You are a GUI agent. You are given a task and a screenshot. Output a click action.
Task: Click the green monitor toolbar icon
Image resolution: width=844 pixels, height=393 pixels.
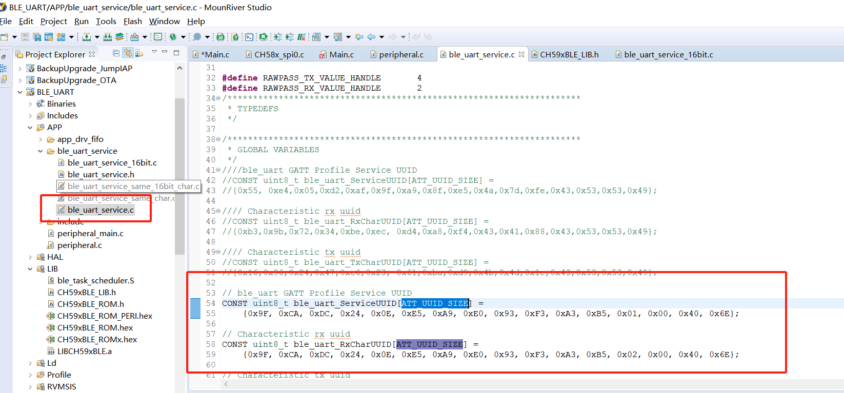[x=158, y=37]
